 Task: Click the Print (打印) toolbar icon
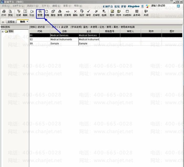4,13
